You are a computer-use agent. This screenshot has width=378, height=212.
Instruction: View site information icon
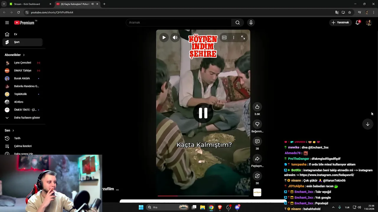(27, 12)
